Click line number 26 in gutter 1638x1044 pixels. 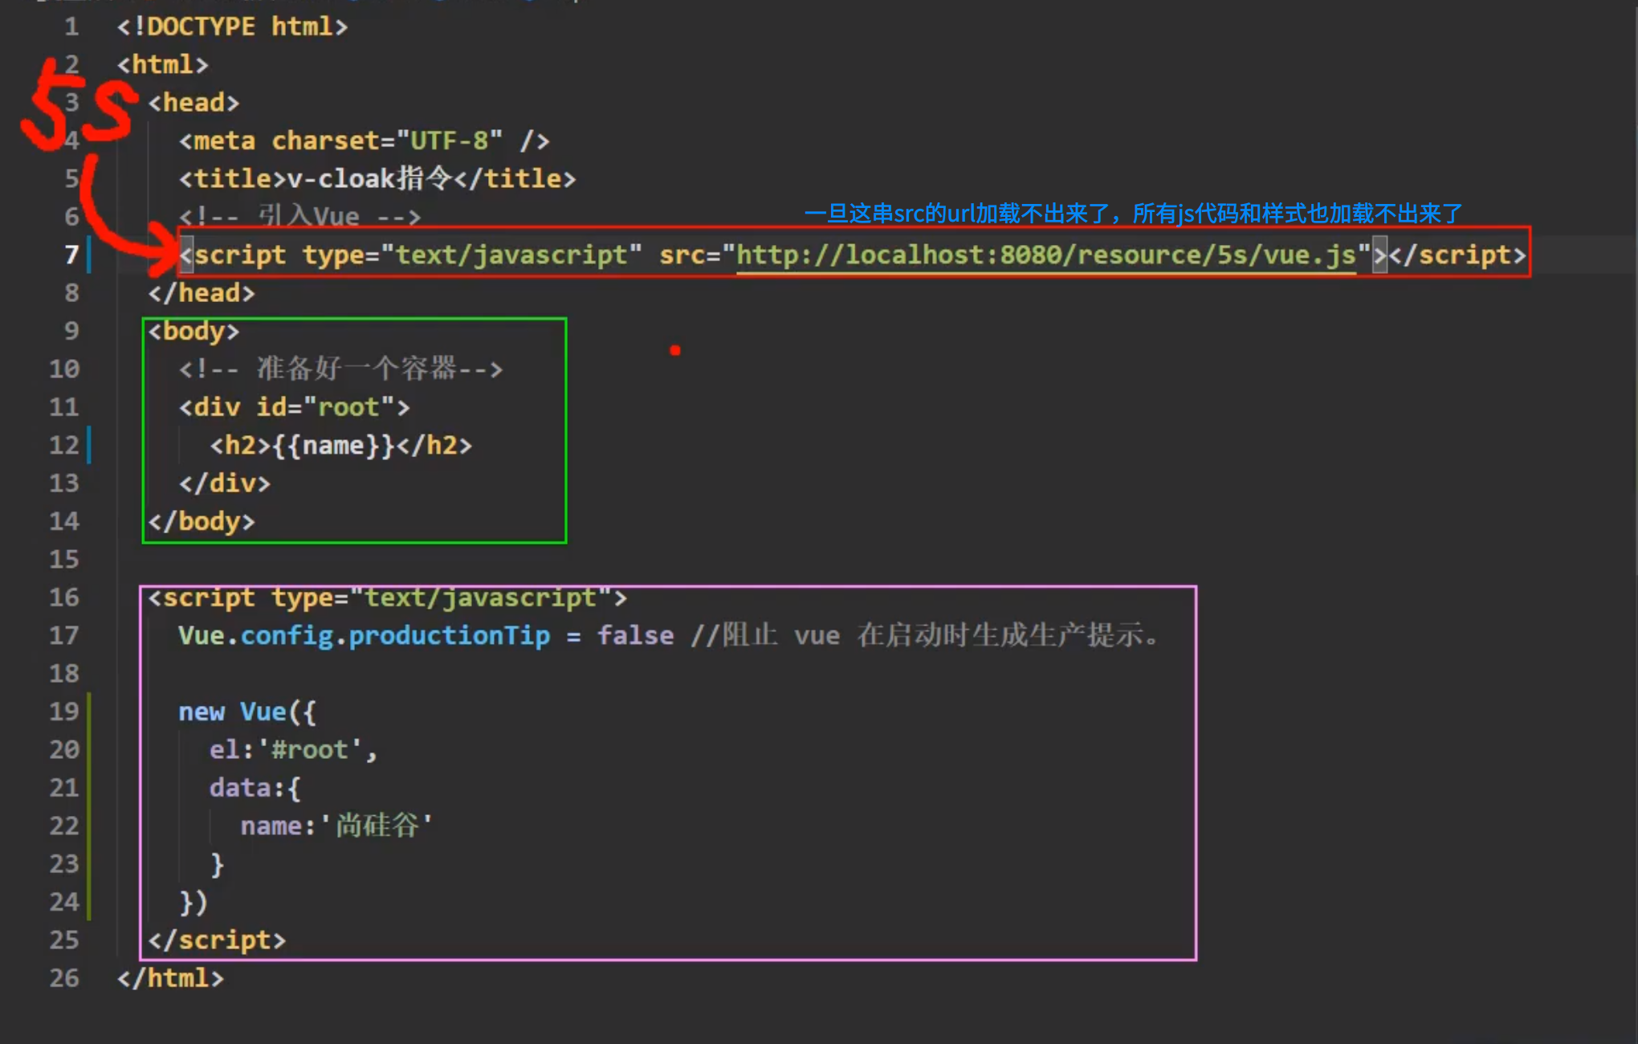pos(64,979)
